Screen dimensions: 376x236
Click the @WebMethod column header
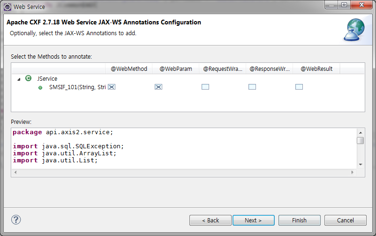pos(129,69)
